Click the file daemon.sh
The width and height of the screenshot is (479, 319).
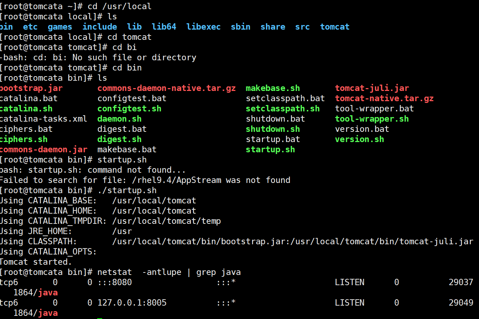pyautogui.click(x=119, y=119)
